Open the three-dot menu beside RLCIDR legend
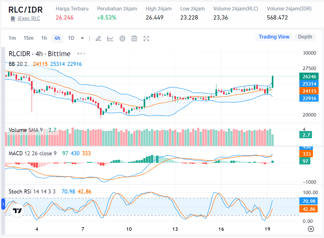Screen dimensions: 324x238 tap(81, 54)
